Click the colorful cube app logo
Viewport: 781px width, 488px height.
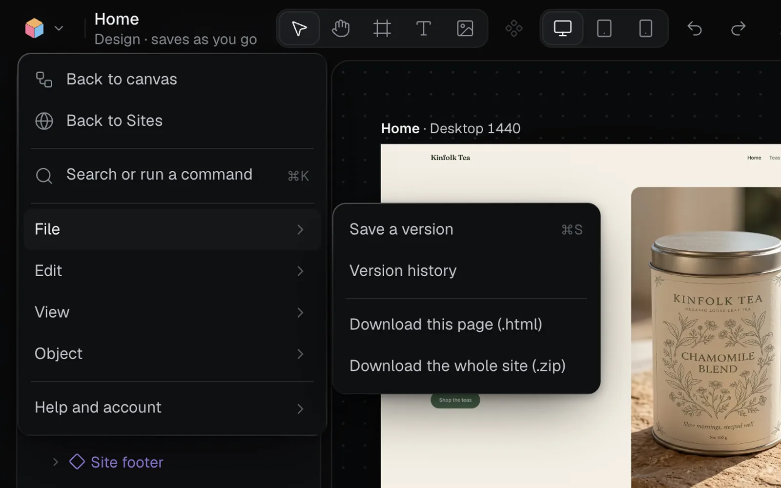[35, 28]
